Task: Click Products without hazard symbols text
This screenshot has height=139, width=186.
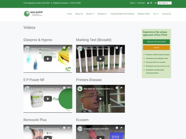Action: tap(158, 55)
